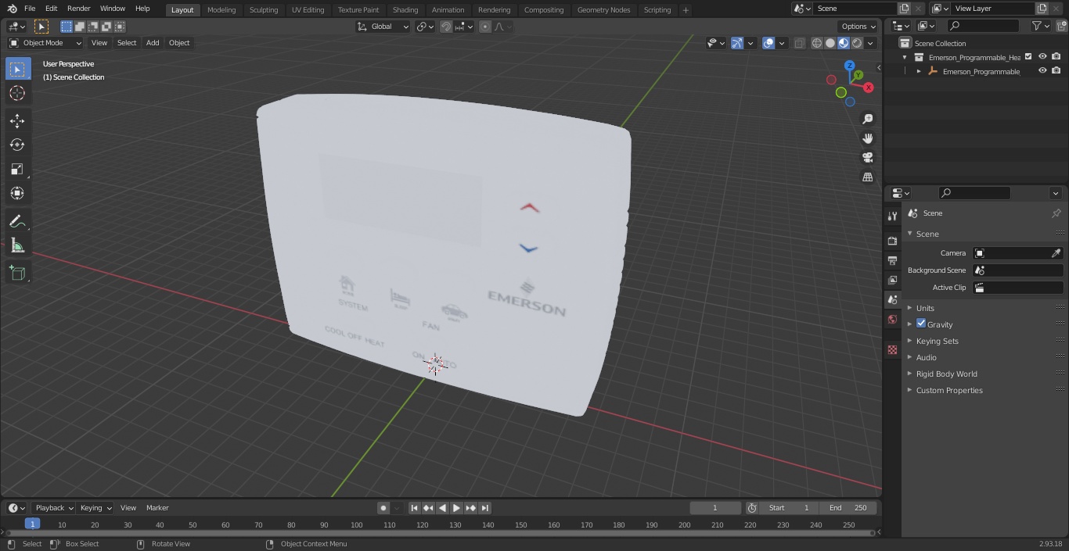The height and width of the screenshot is (551, 1069).
Task: Open the View Layer properties tab
Action: click(892, 280)
